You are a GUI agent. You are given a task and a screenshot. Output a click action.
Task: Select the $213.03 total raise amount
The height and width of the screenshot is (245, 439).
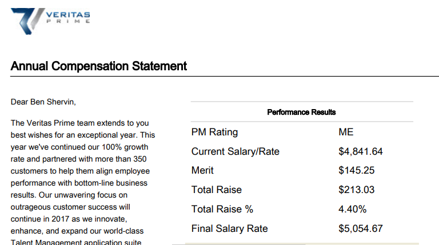(x=357, y=190)
